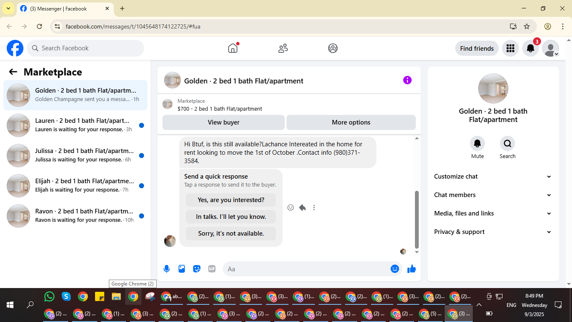Send a thumbs up like
The image size is (572, 322).
pos(412,269)
